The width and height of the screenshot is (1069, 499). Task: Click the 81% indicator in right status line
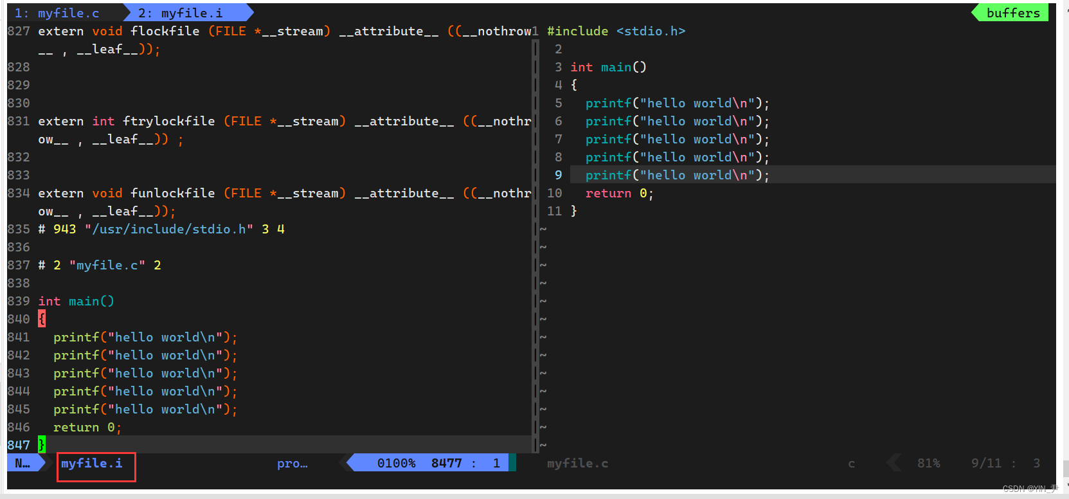click(x=928, y=463)
